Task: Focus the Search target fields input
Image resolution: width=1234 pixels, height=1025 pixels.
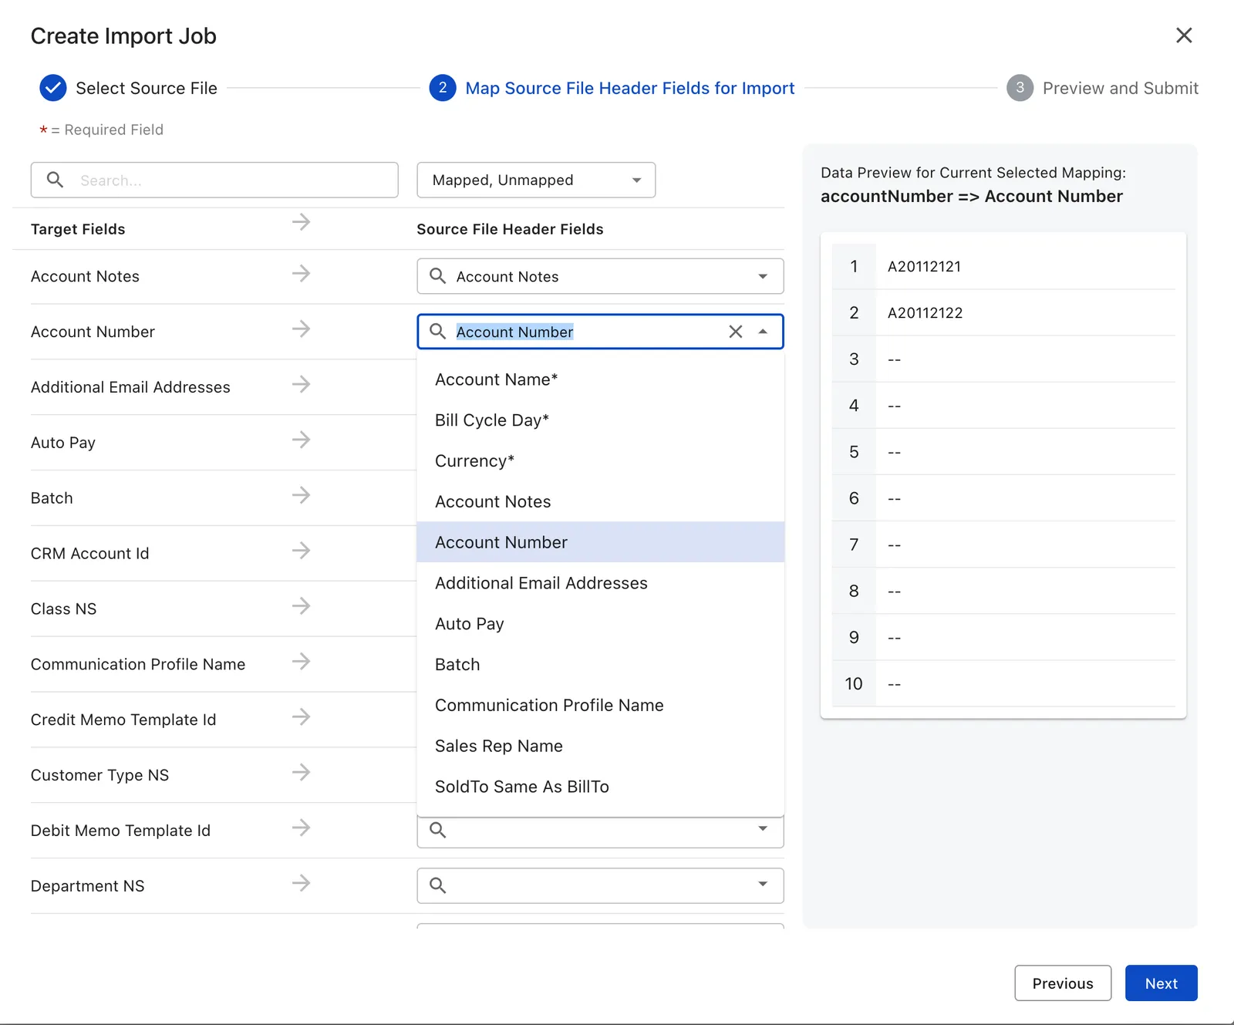Action: (214, 180)
